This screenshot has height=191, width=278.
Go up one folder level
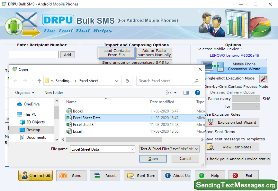coord(39,81)
